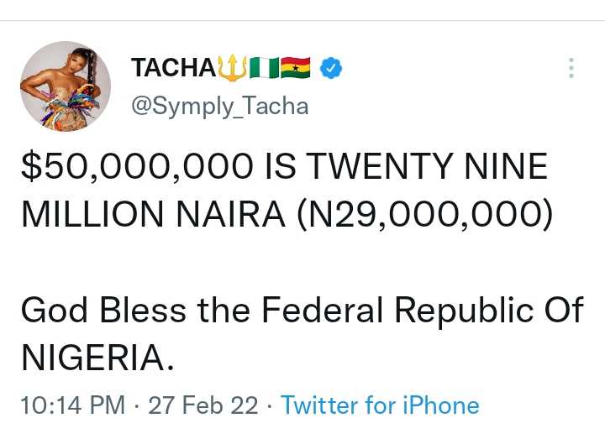Click the Ghana flag emoji in the name
605x439 pixels.
tap(297, 67)
